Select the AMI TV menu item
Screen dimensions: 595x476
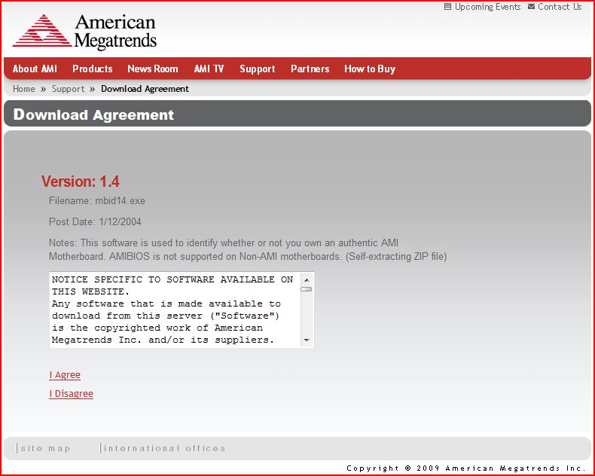tap(209, 69)
